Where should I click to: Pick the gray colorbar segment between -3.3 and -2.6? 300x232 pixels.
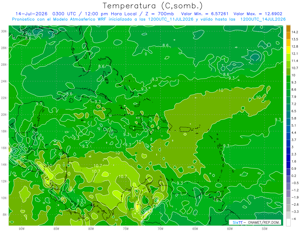pos(288,208)
